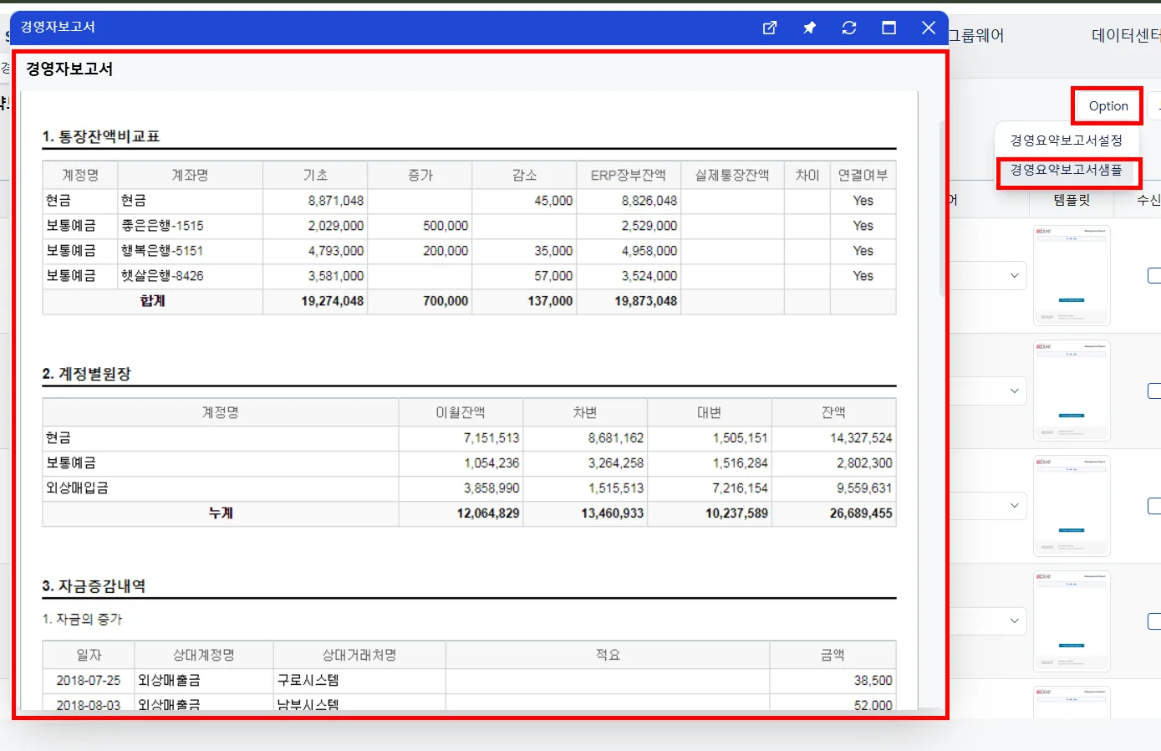Select the 외상매입금 ledger row label
Image resolution: width=1161 pixels, height=751 pixels.
coord(77,488)
